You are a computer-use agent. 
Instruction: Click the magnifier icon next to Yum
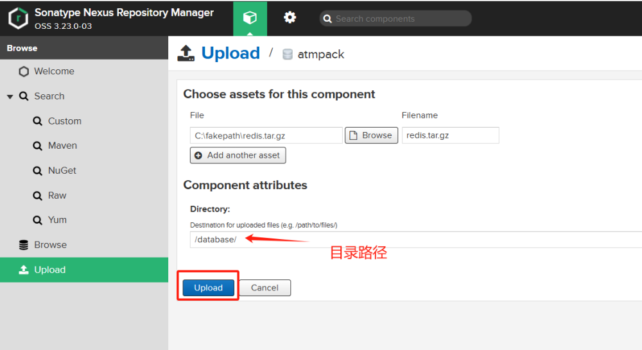37,221
